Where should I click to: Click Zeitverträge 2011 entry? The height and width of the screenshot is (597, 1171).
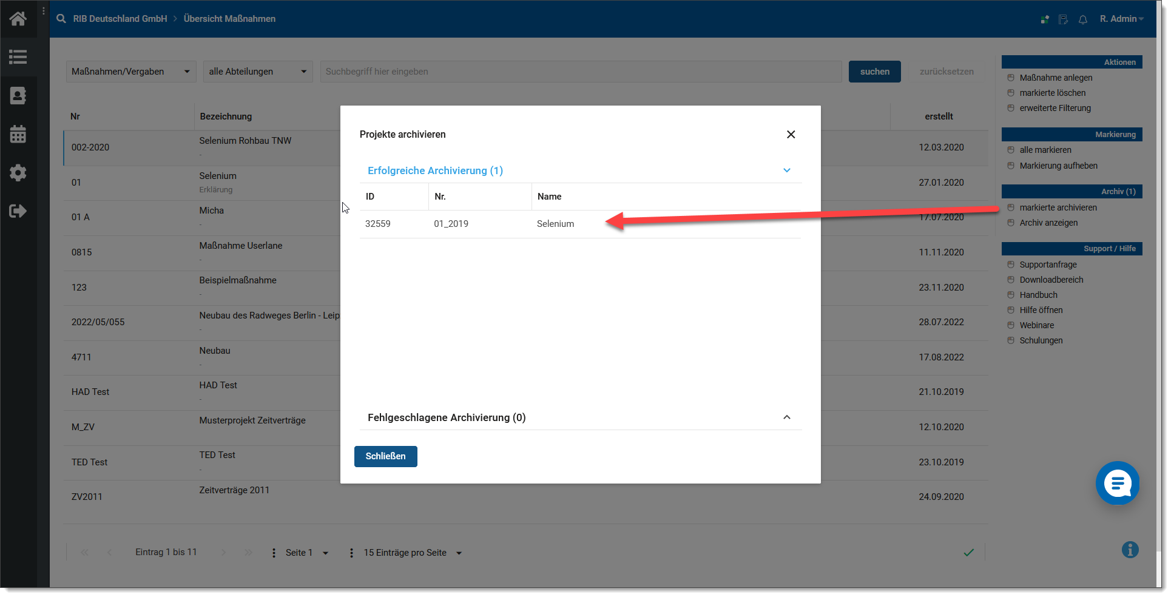pos(234,490)
